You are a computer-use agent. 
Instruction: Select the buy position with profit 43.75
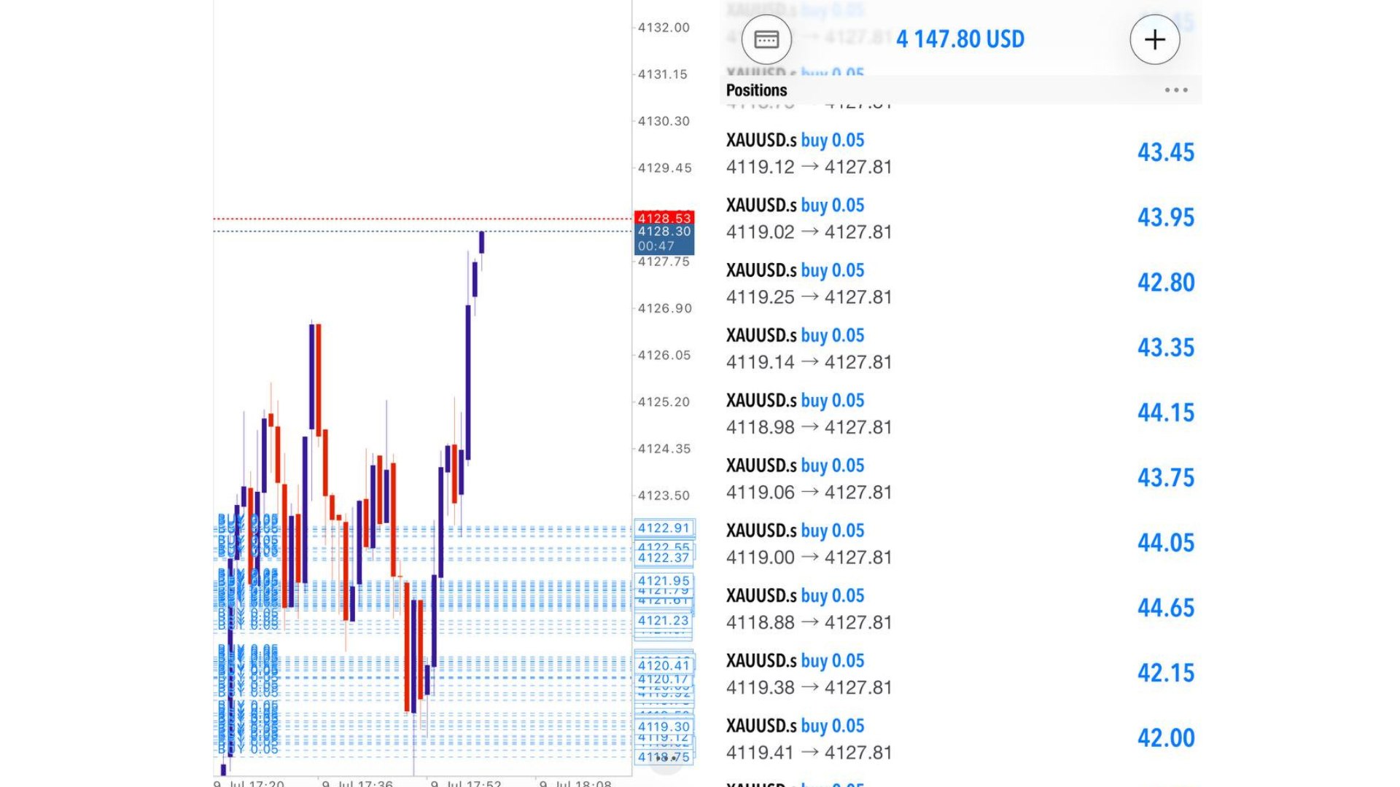pyautogui.click(x=960, y=478)
